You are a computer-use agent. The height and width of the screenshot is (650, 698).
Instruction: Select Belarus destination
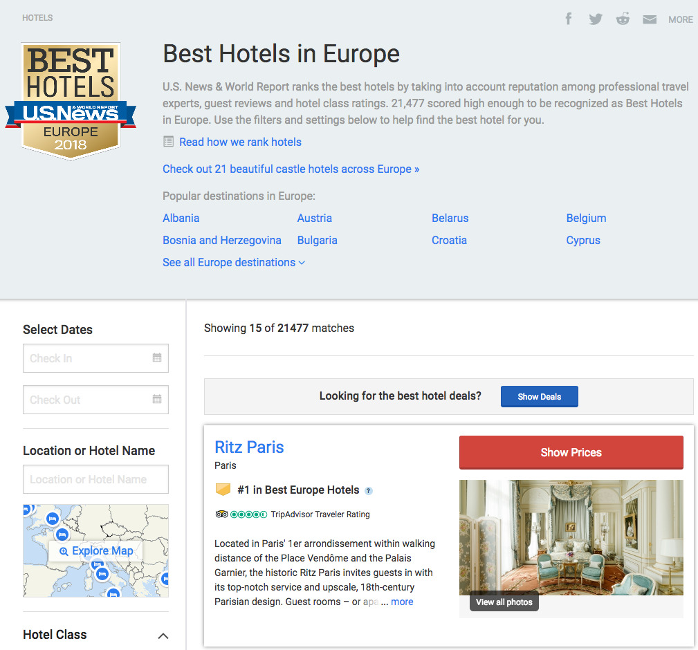450,218
